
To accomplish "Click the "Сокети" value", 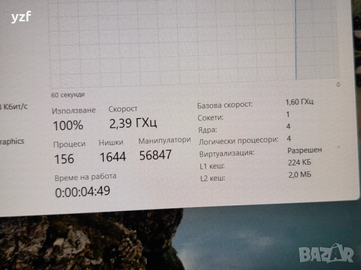I will pyautogui.click(x=289, y=114).
